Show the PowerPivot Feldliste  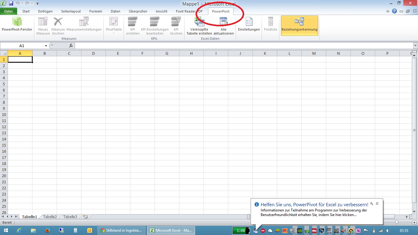tap(271, 24)
